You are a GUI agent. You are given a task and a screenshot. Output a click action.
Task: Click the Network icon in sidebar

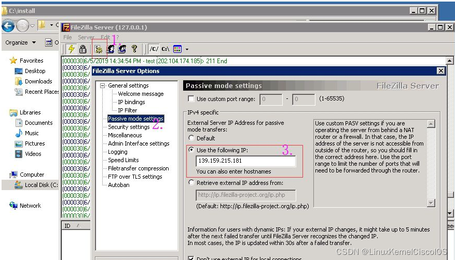click(x=13, y=206)
